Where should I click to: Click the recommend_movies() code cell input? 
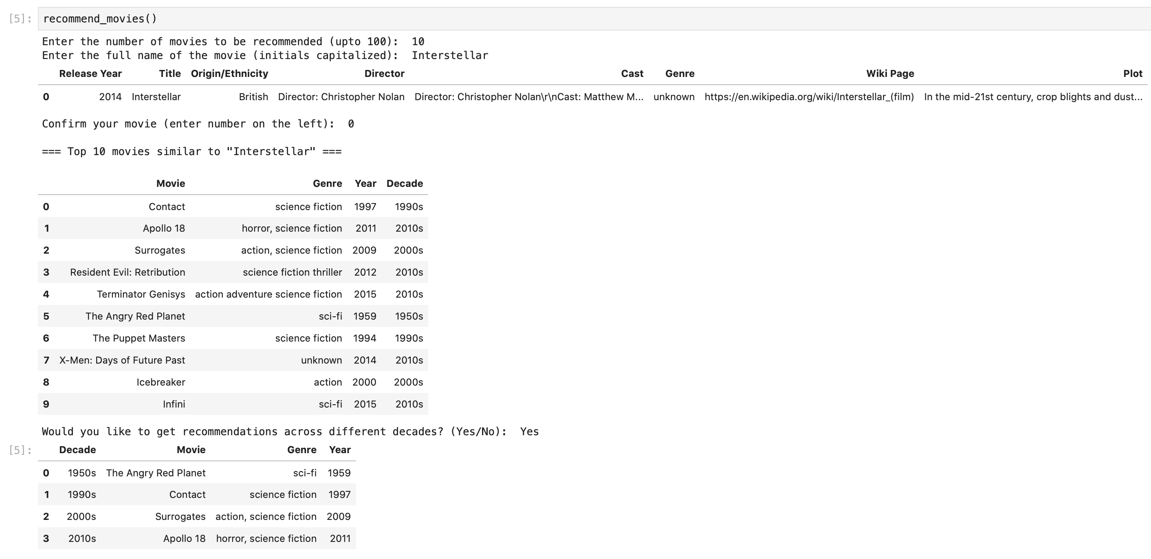[x=594, y=19]
